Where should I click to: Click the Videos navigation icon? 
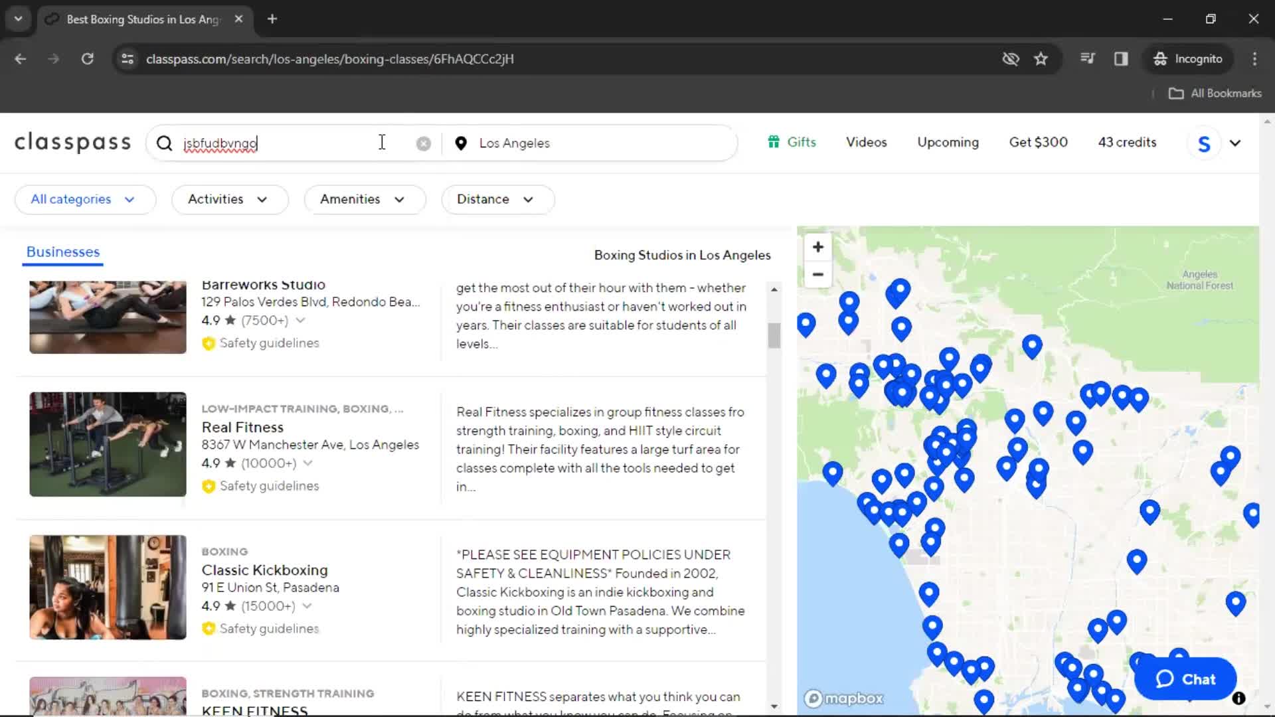866,142
